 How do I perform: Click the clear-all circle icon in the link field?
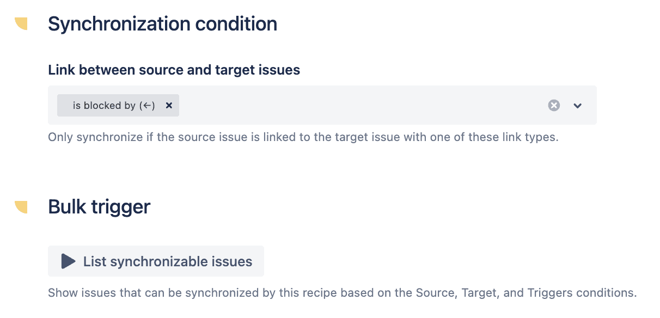click(x=554, y=105)
